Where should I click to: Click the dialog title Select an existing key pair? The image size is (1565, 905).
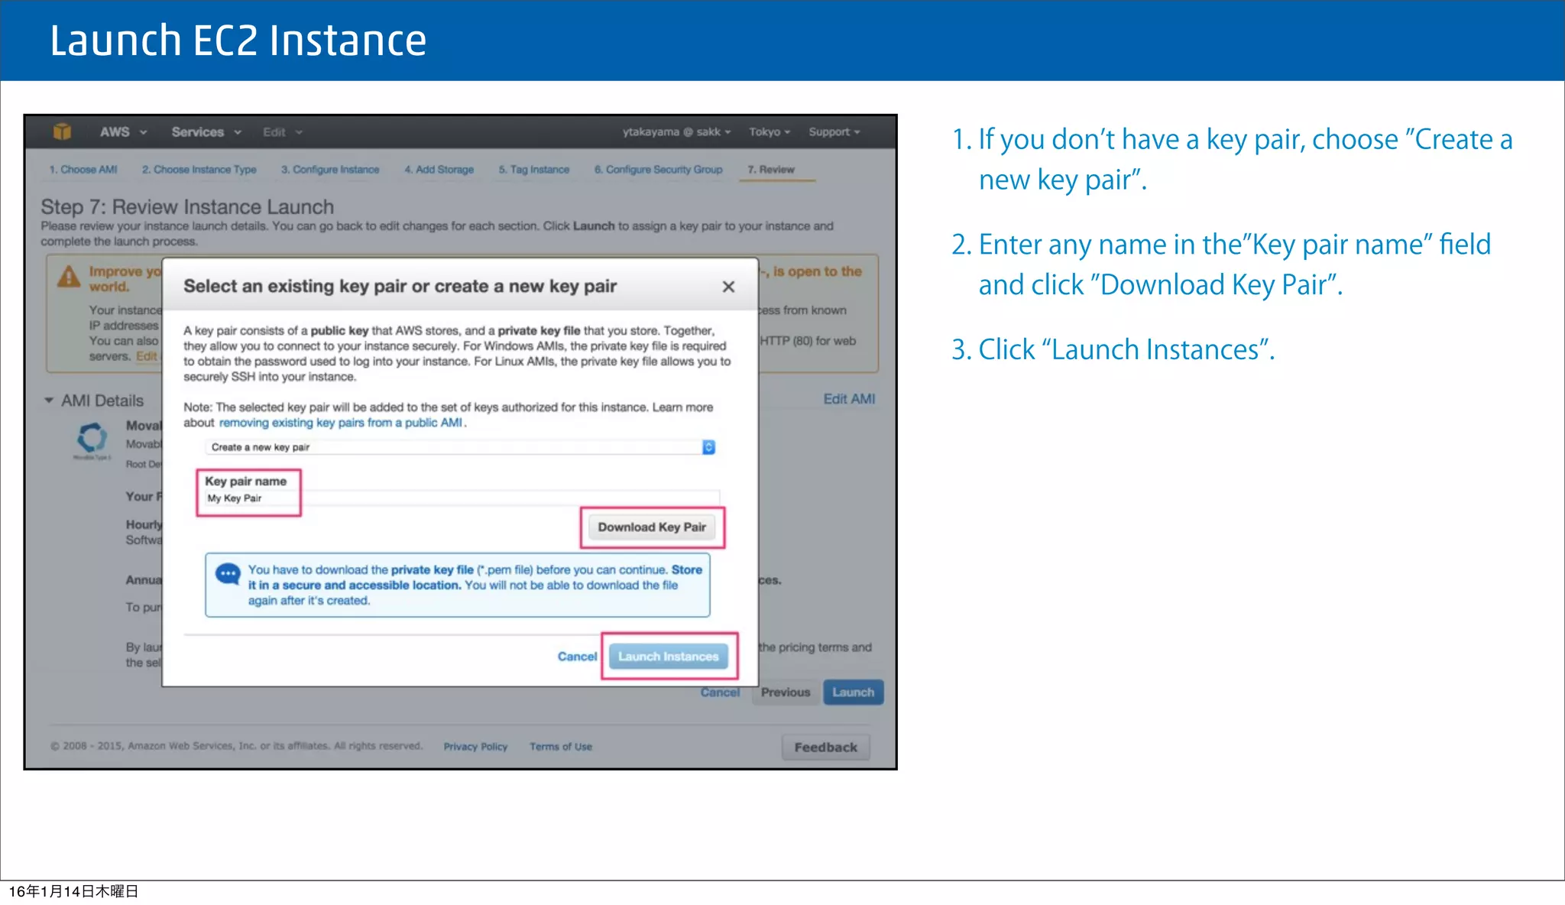[x=400, y=287]
